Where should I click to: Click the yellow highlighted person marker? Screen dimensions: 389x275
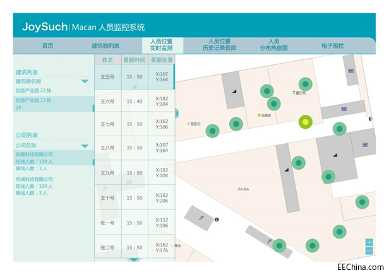pos(306,122)
